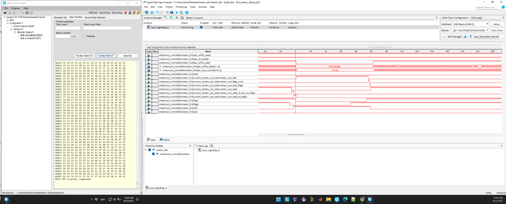
Task: Click the Autorun Analysis looping arrows icon
Action: click(x=182, y=12)
